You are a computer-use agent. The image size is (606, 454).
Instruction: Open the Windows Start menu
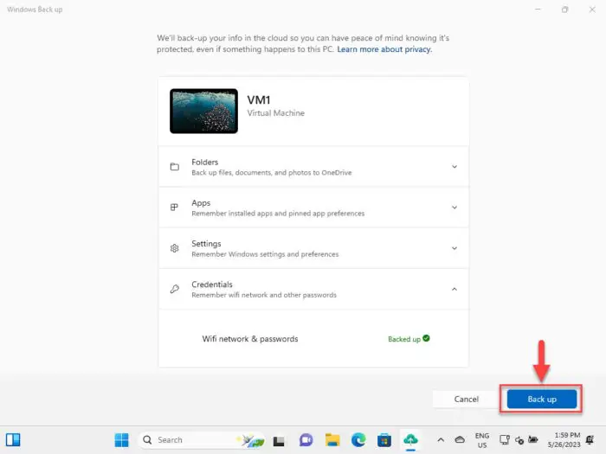pos(121,439)
